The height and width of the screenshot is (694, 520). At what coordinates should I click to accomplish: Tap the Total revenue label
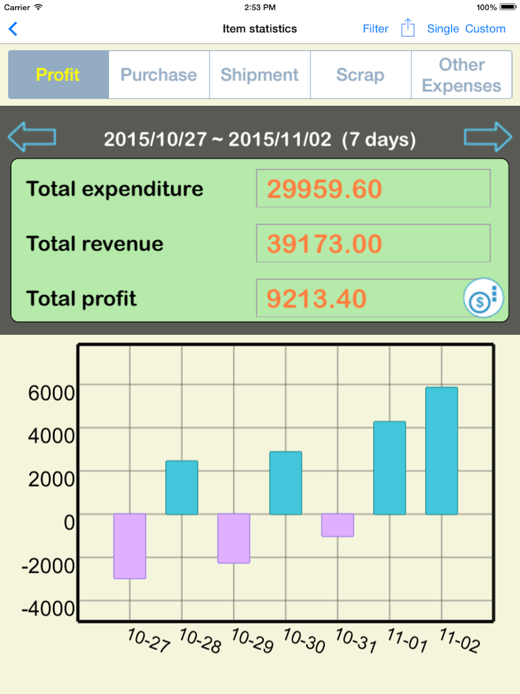click(95, 244)
